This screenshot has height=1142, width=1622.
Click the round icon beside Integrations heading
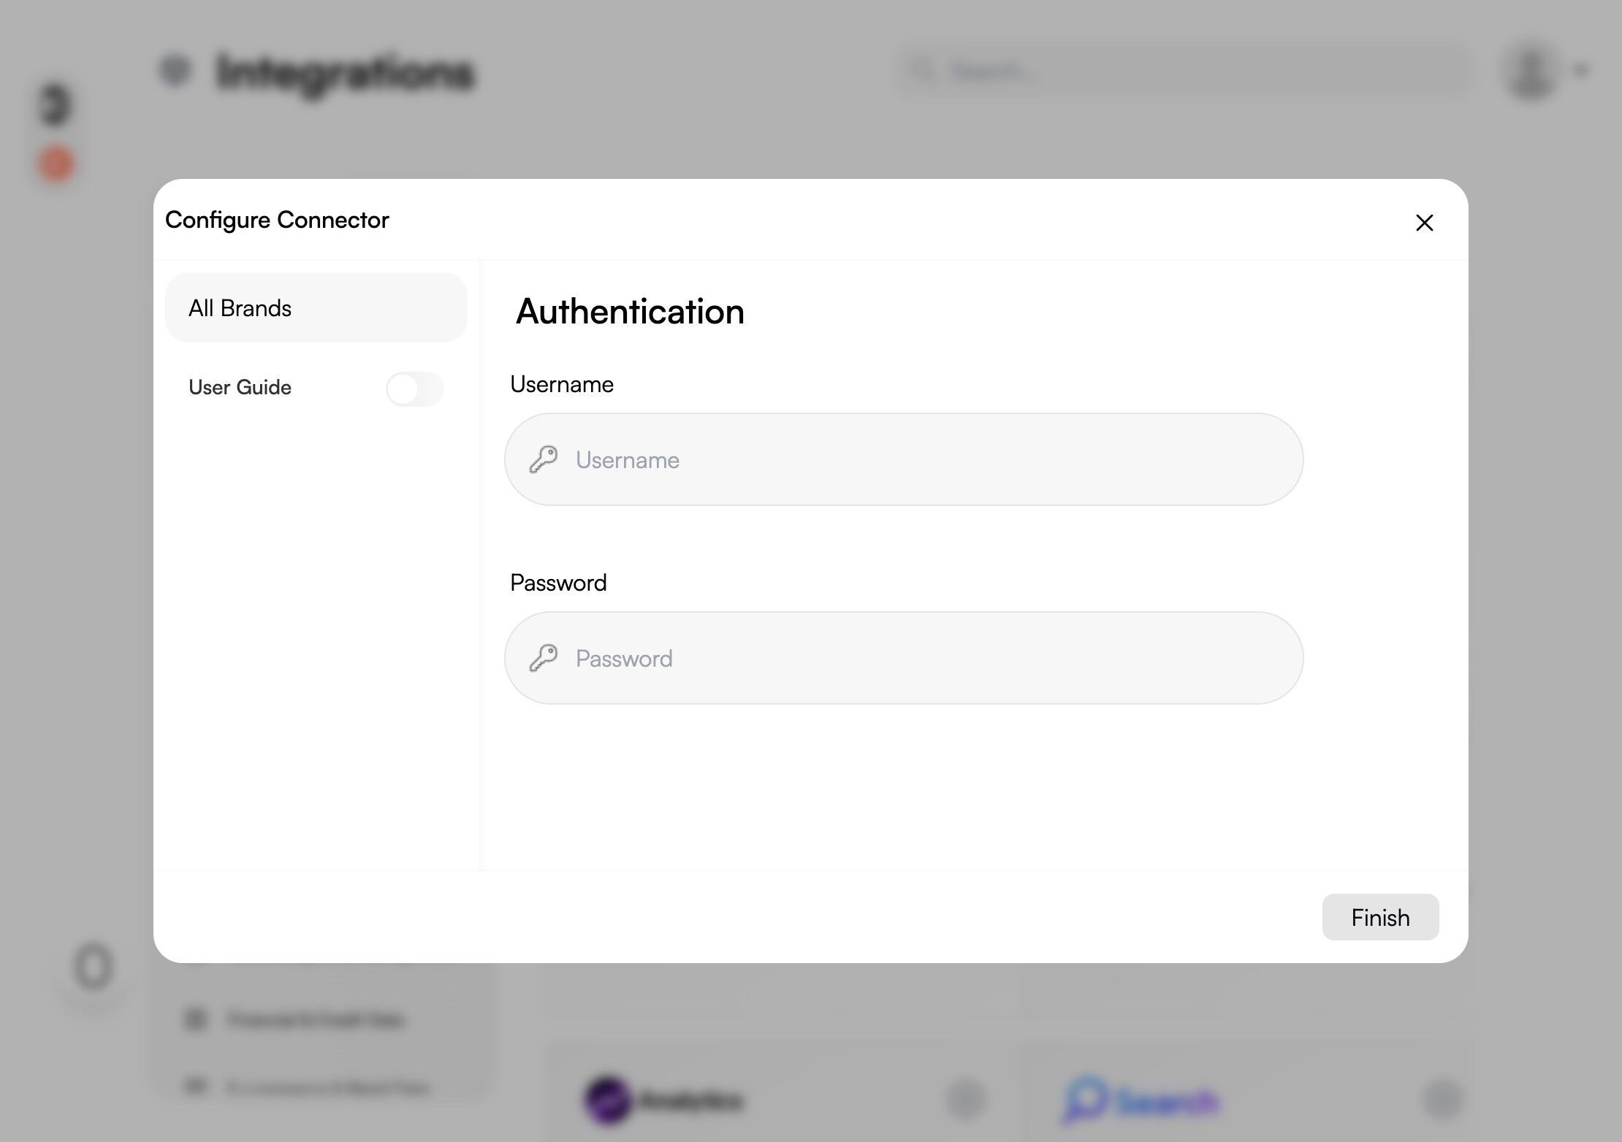(175, 71)
